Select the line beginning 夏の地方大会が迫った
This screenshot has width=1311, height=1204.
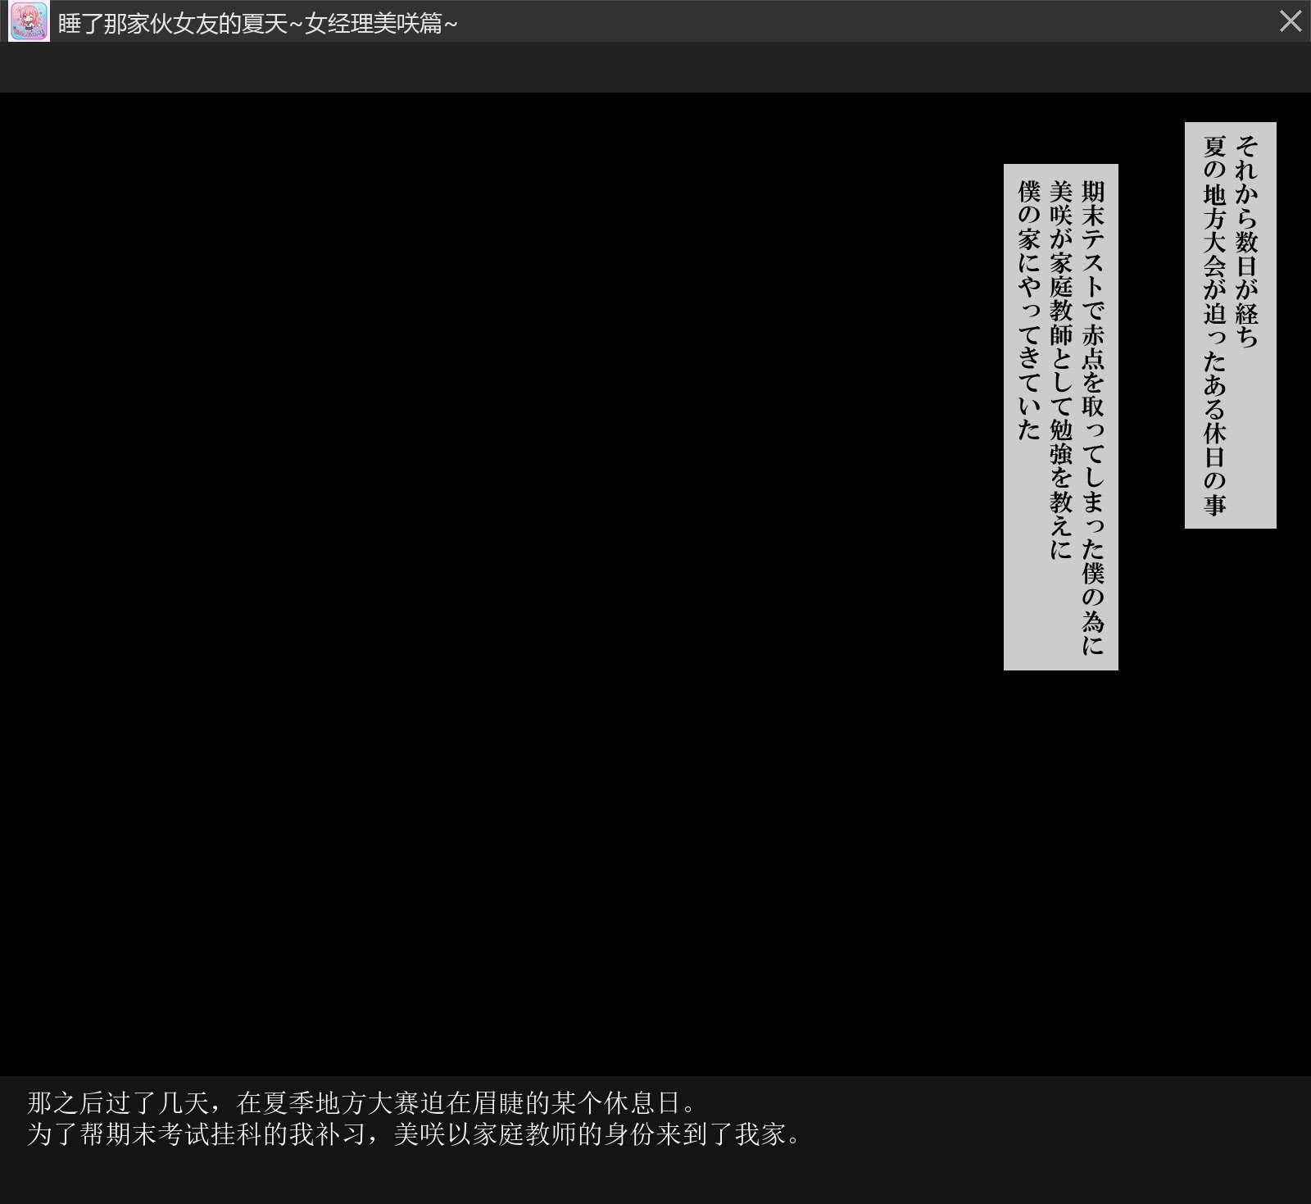pyautogui.click(x=1214, y=325)
